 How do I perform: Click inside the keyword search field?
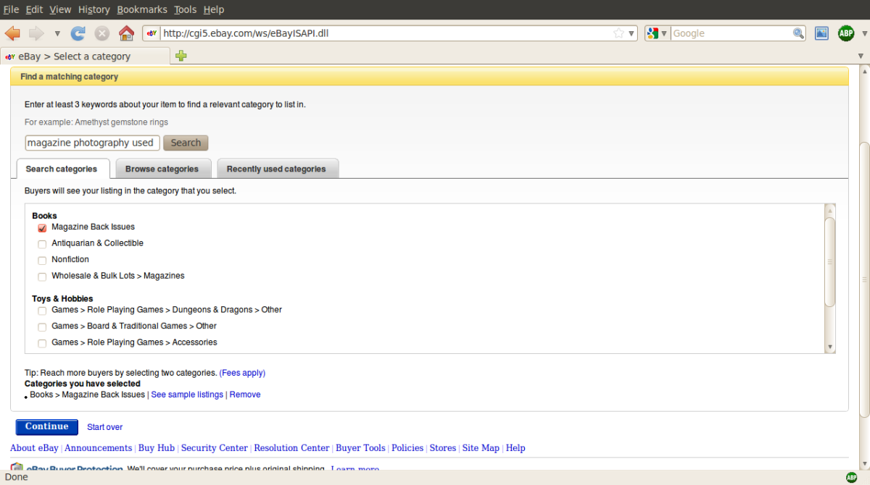(x=91, y=143)
